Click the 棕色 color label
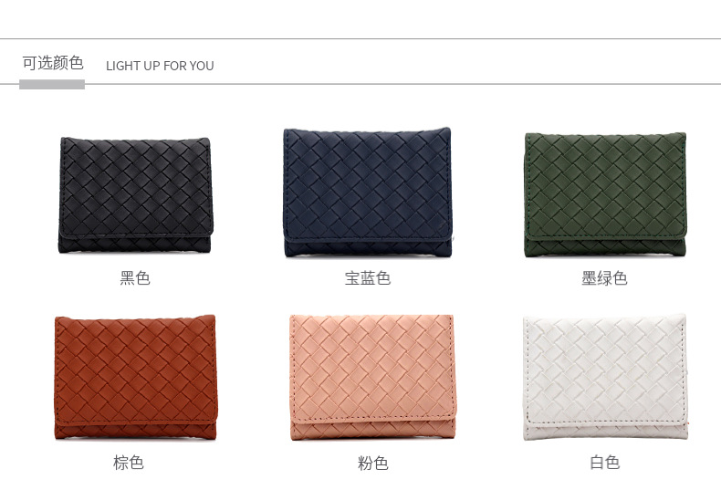The width and height of the screenshot is (721, 490). coord(129,462)
